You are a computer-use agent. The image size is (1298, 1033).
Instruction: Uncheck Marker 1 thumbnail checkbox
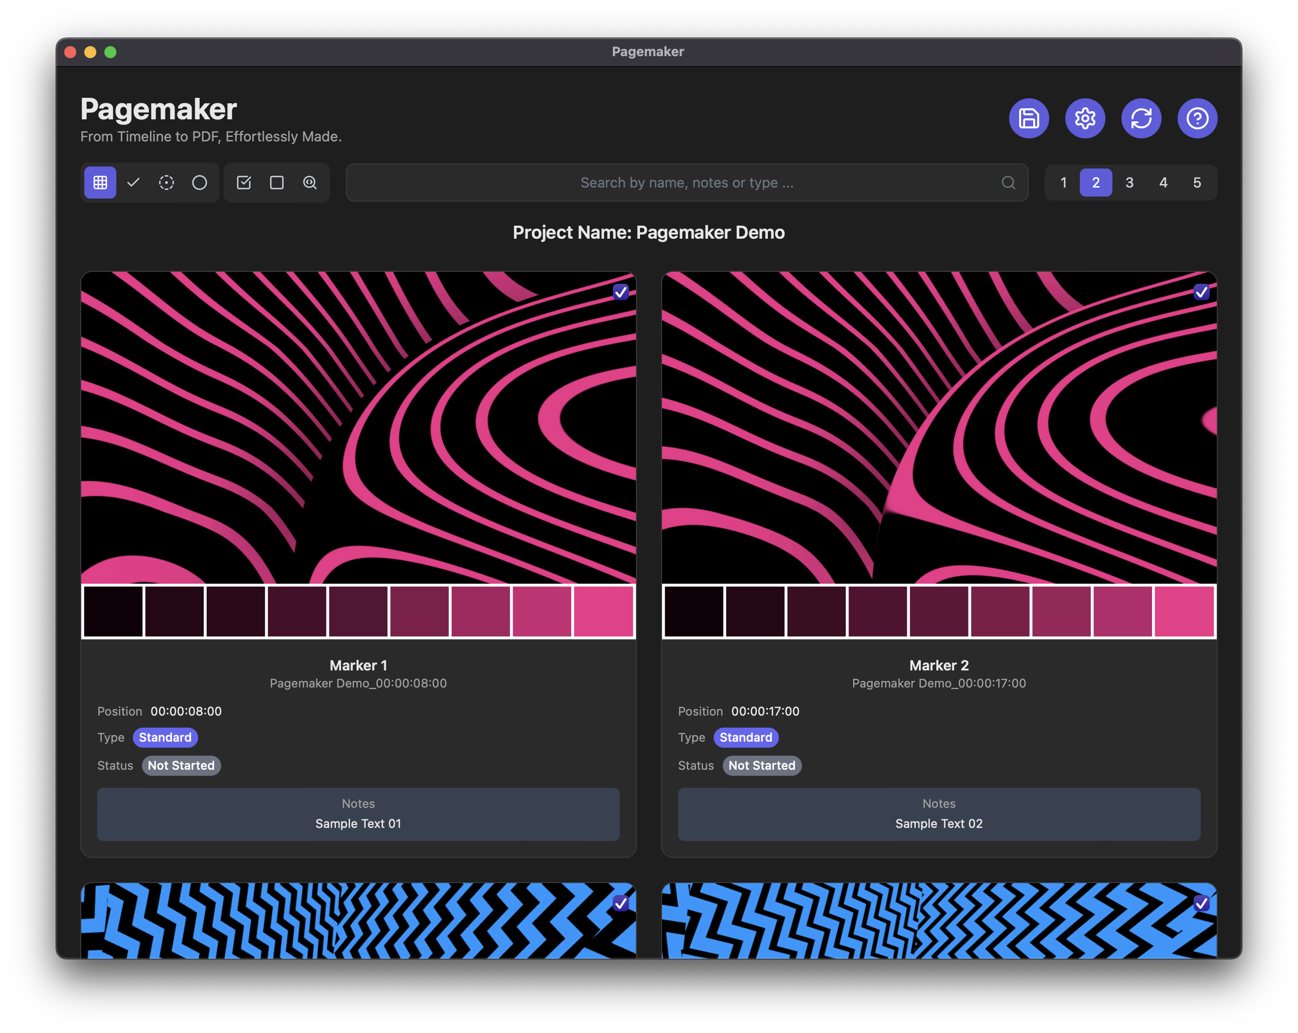620,292
